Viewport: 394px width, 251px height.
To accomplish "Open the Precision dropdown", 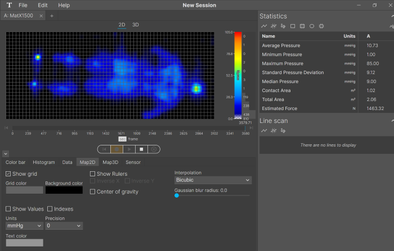I will pyautogui.click(x=64, y=226).
